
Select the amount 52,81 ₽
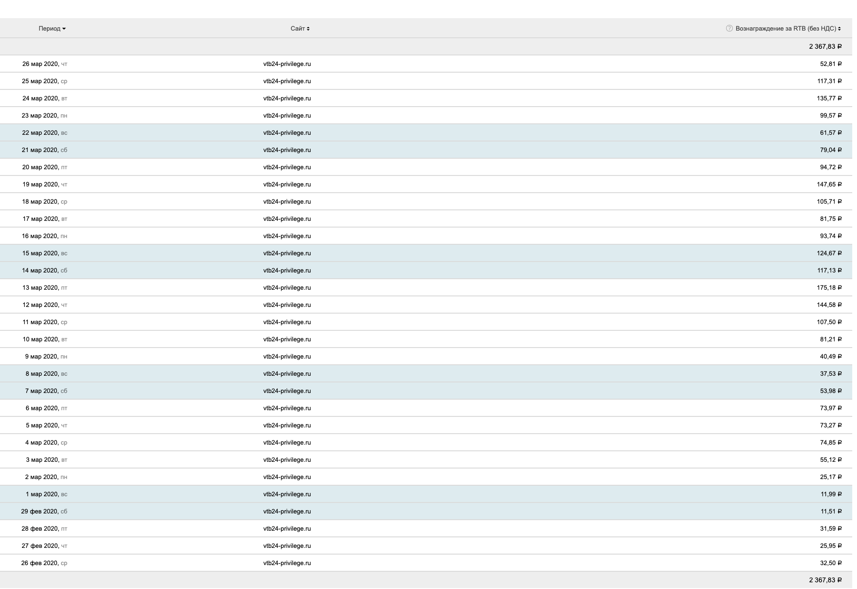831,64
